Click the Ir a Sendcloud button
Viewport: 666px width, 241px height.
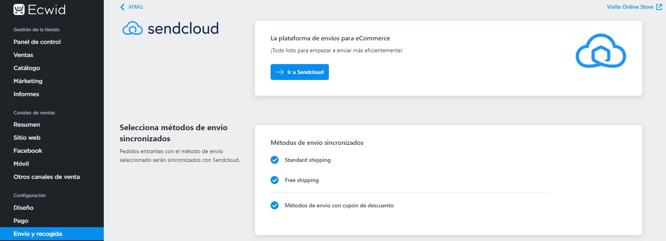tap(300, 72)
